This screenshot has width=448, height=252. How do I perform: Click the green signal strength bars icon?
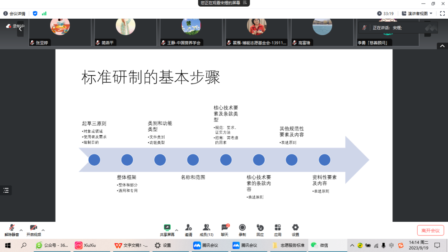(44, 13)
